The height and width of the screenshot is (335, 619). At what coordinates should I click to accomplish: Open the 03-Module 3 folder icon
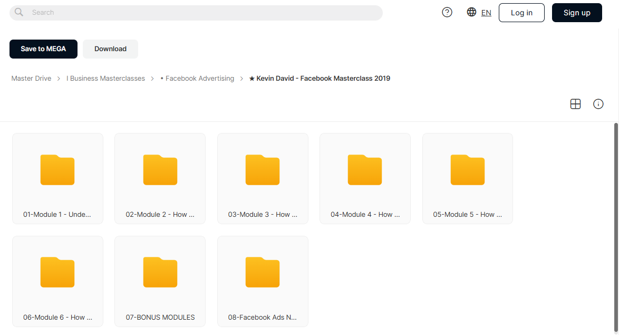[x=263, y=170]
